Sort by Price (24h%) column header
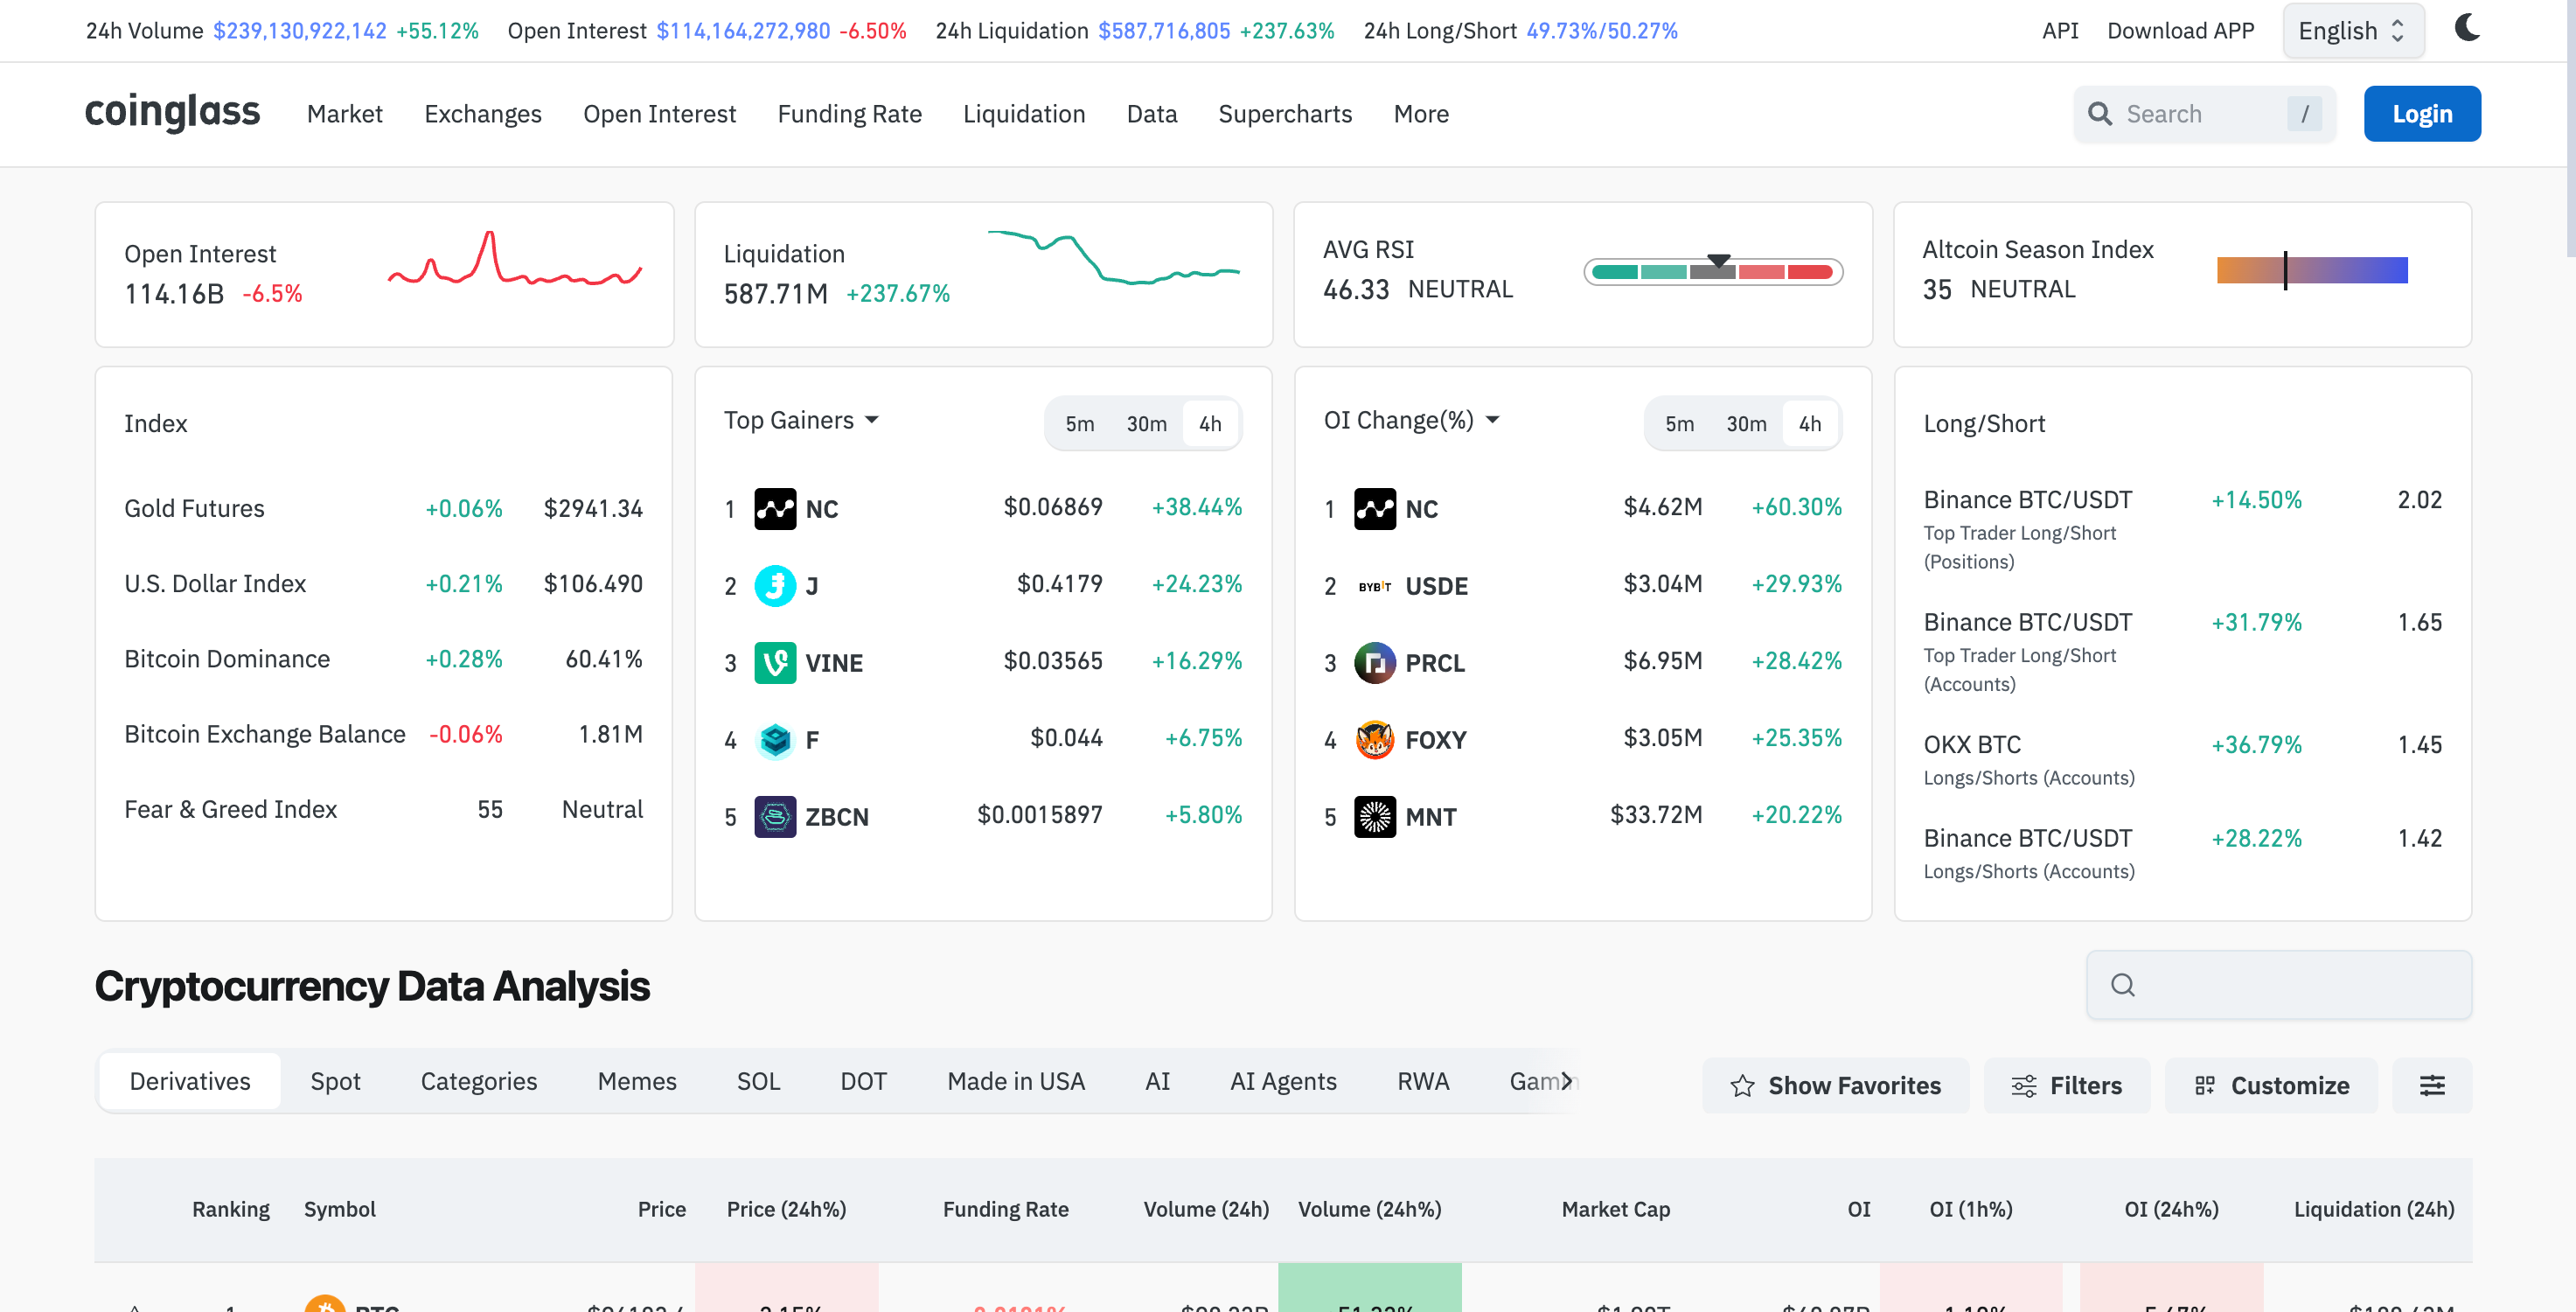2576x1312 pixels. 786,1210
